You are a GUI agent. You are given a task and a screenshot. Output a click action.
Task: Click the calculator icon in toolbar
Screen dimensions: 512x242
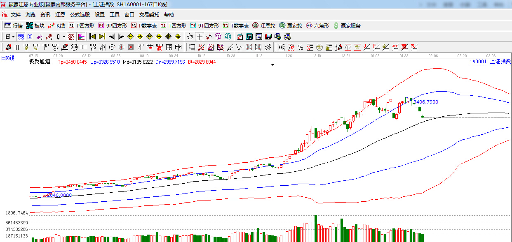click(249, 37)
